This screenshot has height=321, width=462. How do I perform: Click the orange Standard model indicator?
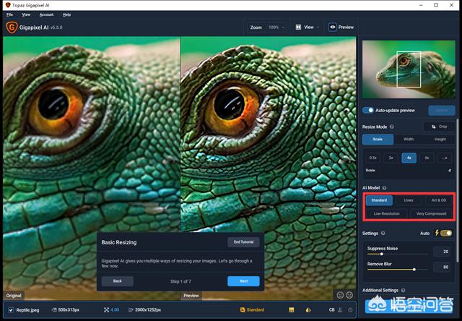(252, 309)
